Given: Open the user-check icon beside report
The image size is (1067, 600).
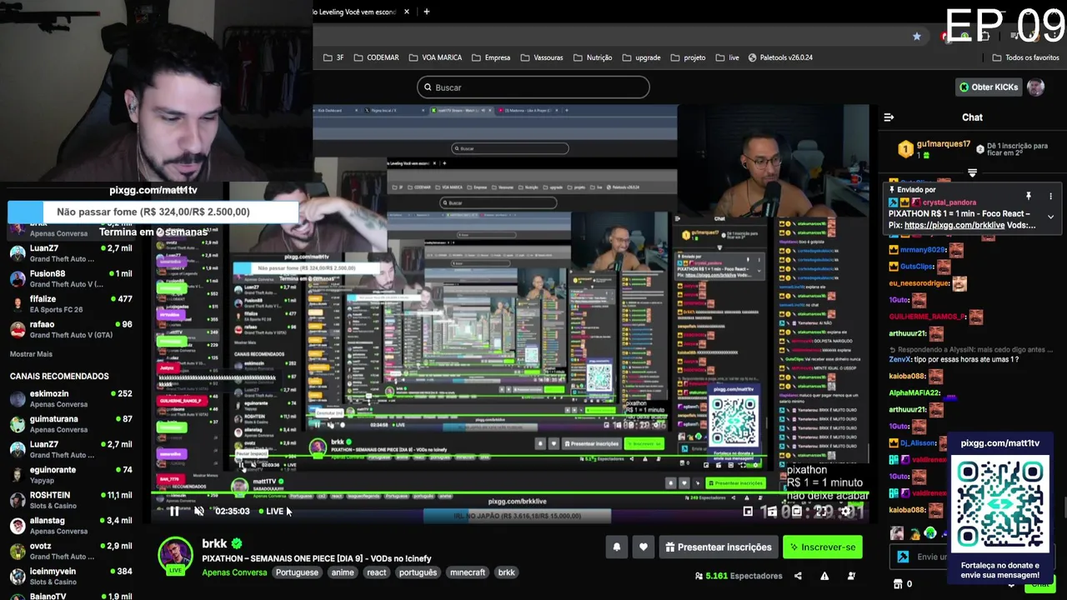Looking at the screenshot, I should tap(851, 576).
